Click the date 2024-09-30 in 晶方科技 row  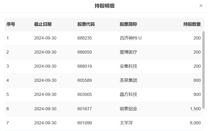[x=45, y=94]
